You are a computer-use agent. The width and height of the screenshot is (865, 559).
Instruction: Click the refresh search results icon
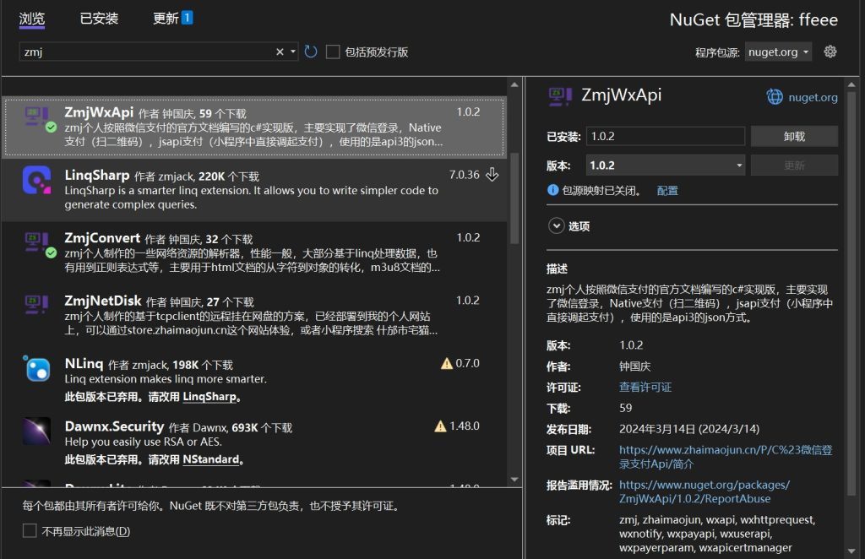[x=311, y=51]
